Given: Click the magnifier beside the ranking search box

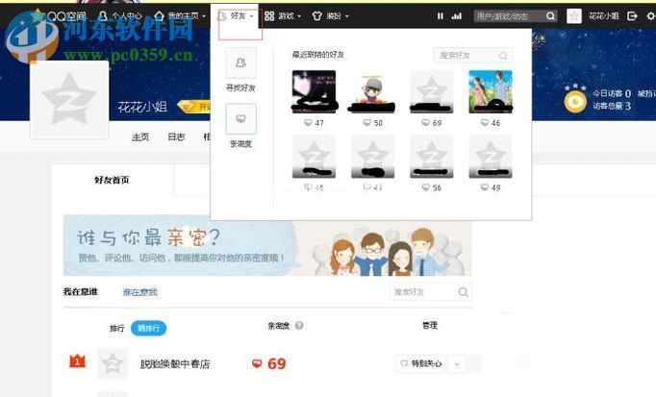Looking at the screenshot, I should (x=463, y=291).
